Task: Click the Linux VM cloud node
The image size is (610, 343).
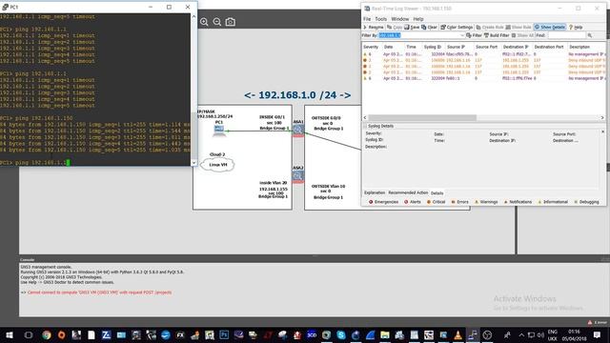Action: pyautogui.click(x=217, y=165)
